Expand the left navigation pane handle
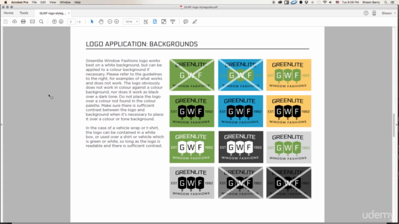 [1, 124]
